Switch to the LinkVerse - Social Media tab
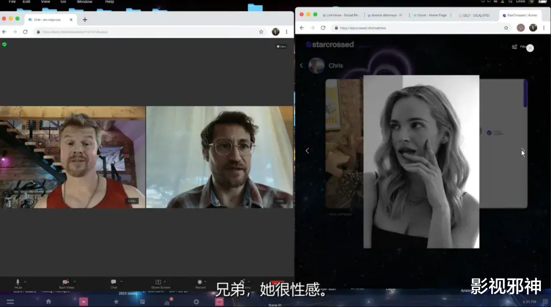 (x=340, y=15)
